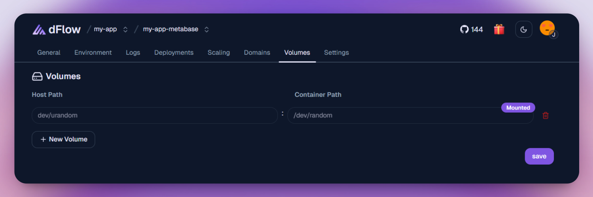Open the Settings tab
The image size is (593, 197).
(336, 52)
